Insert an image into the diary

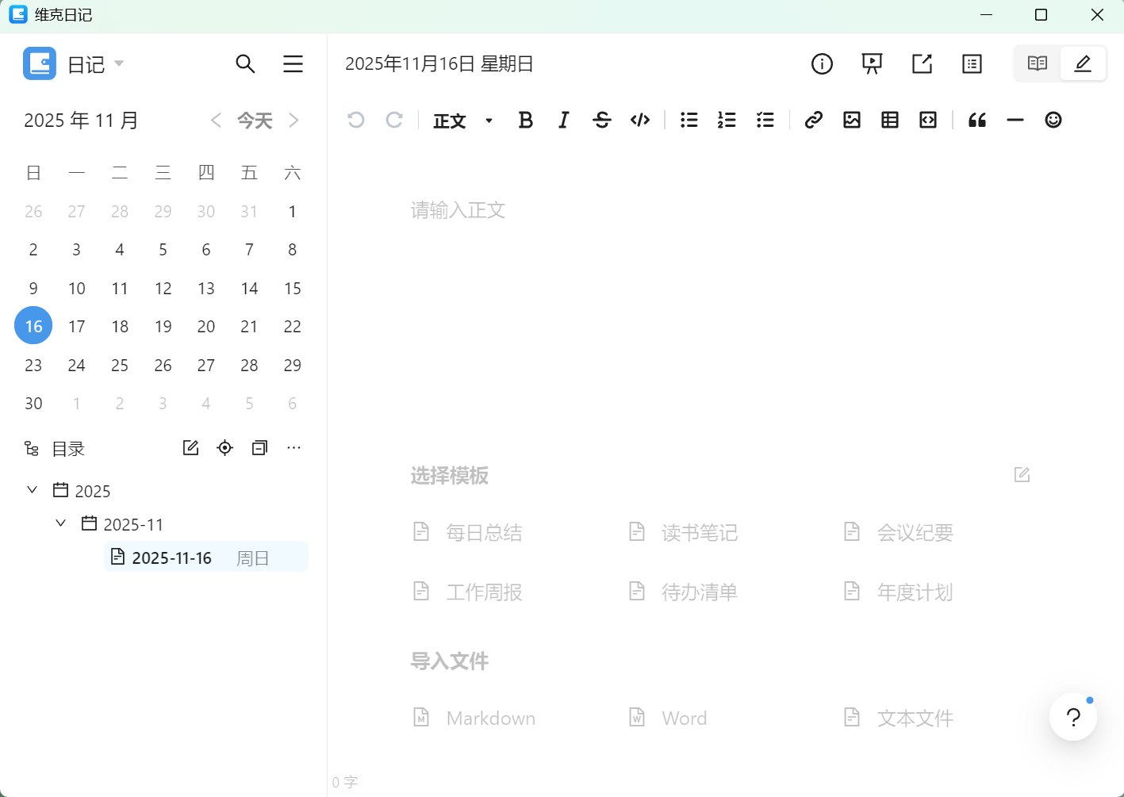[x=851, y=120]
